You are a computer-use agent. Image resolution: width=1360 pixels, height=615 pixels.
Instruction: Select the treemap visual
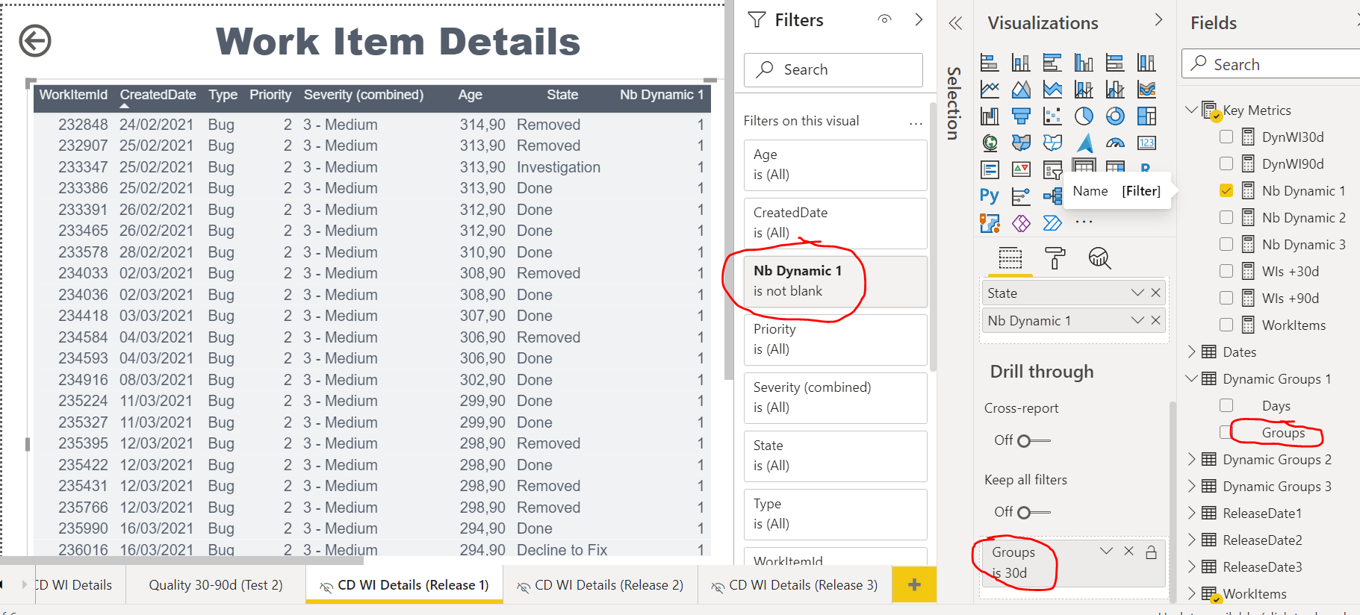tap(1146, 116)
